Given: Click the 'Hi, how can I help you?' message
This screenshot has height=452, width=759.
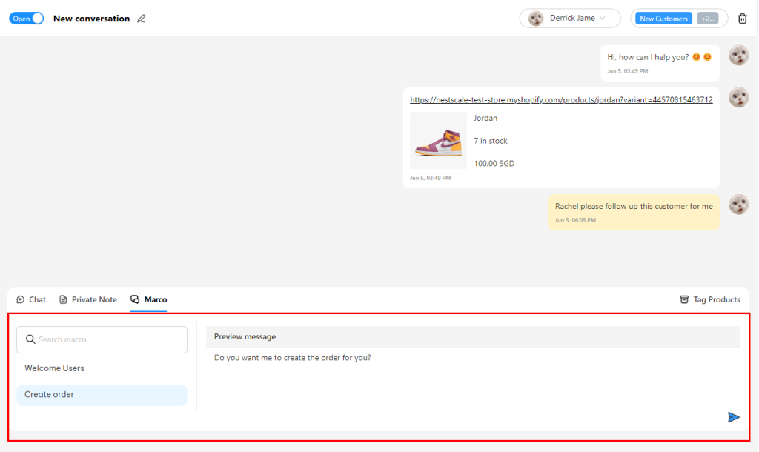Looking at the screenshot, I should pyautogui.click(x=660, y=63).
